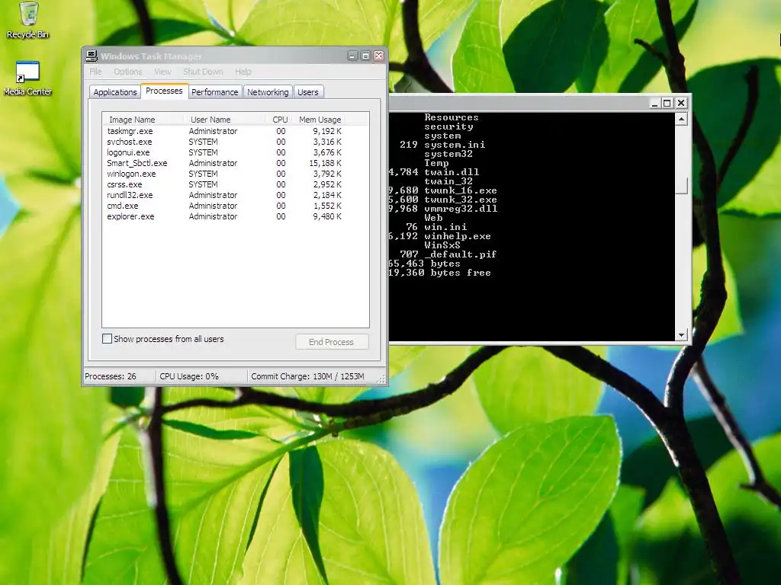Select the taskmgr.exe process row
The width and height of the screenshot is (781, 585).
tap(224, 131)
